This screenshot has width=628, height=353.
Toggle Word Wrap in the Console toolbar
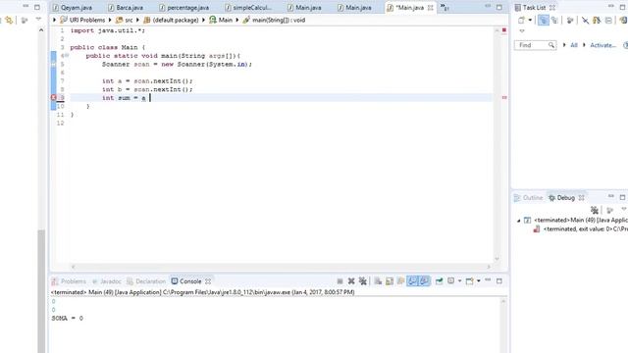tap(401, 281)
